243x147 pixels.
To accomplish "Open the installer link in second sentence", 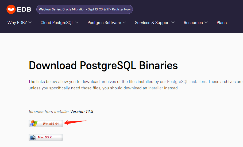I will (156, 88).
